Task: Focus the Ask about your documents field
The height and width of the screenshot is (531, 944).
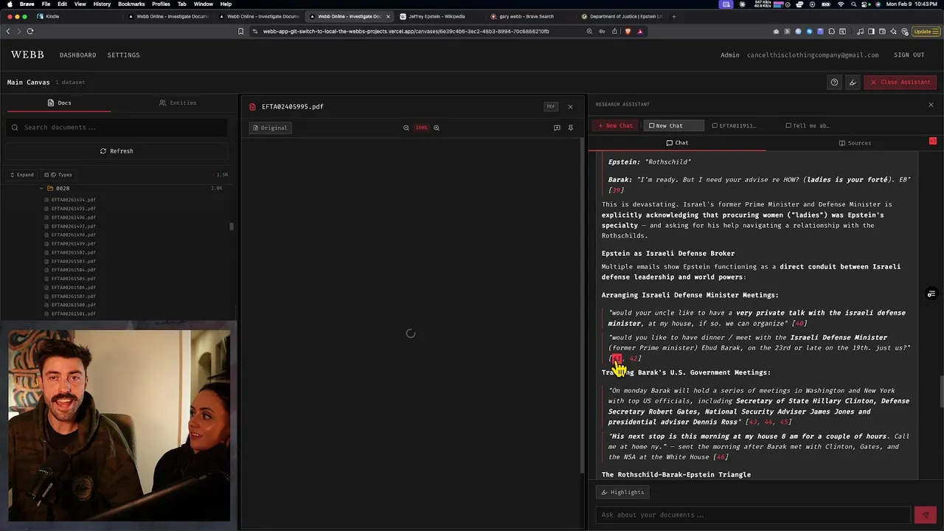Action: pyautogui.click(x=752, y=515)
